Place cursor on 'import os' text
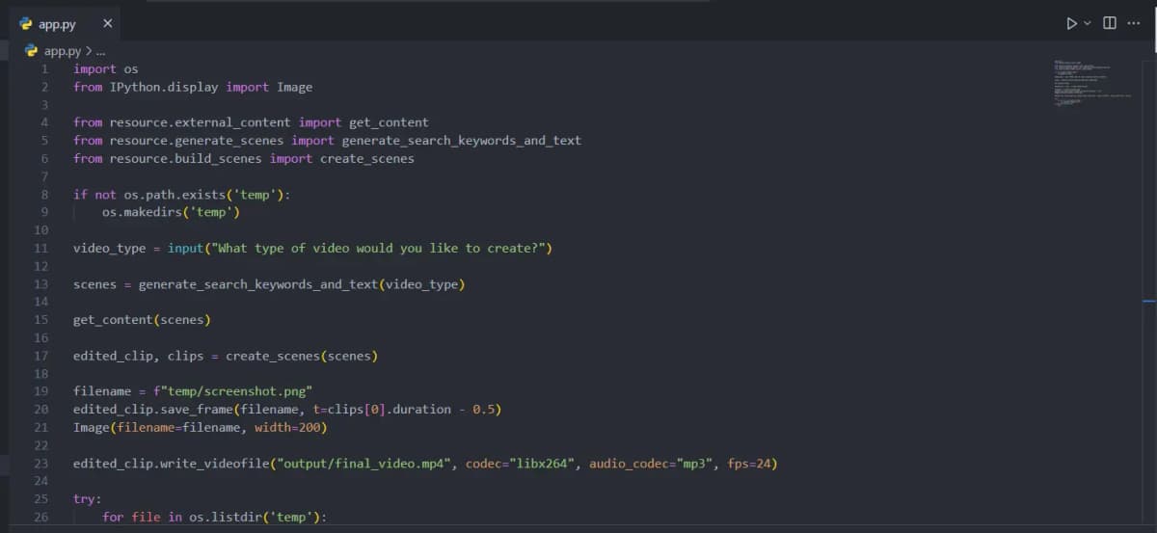Viewport: 1157px width, 533px height. [x=105, y=69]
